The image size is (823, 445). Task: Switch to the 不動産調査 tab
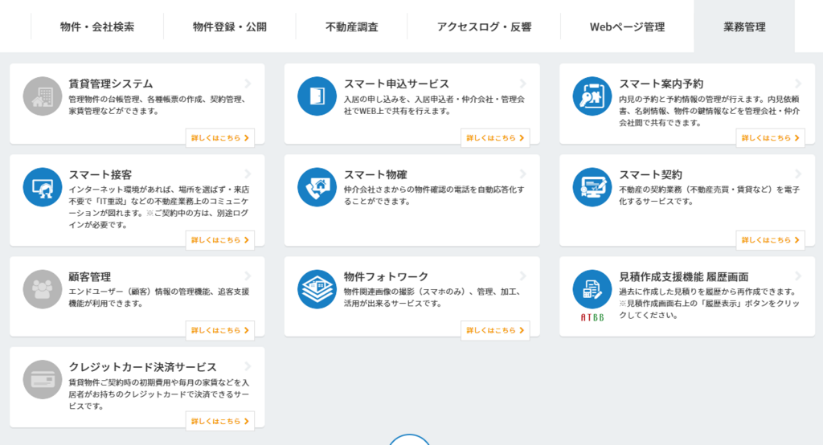(x=351, y=27)
